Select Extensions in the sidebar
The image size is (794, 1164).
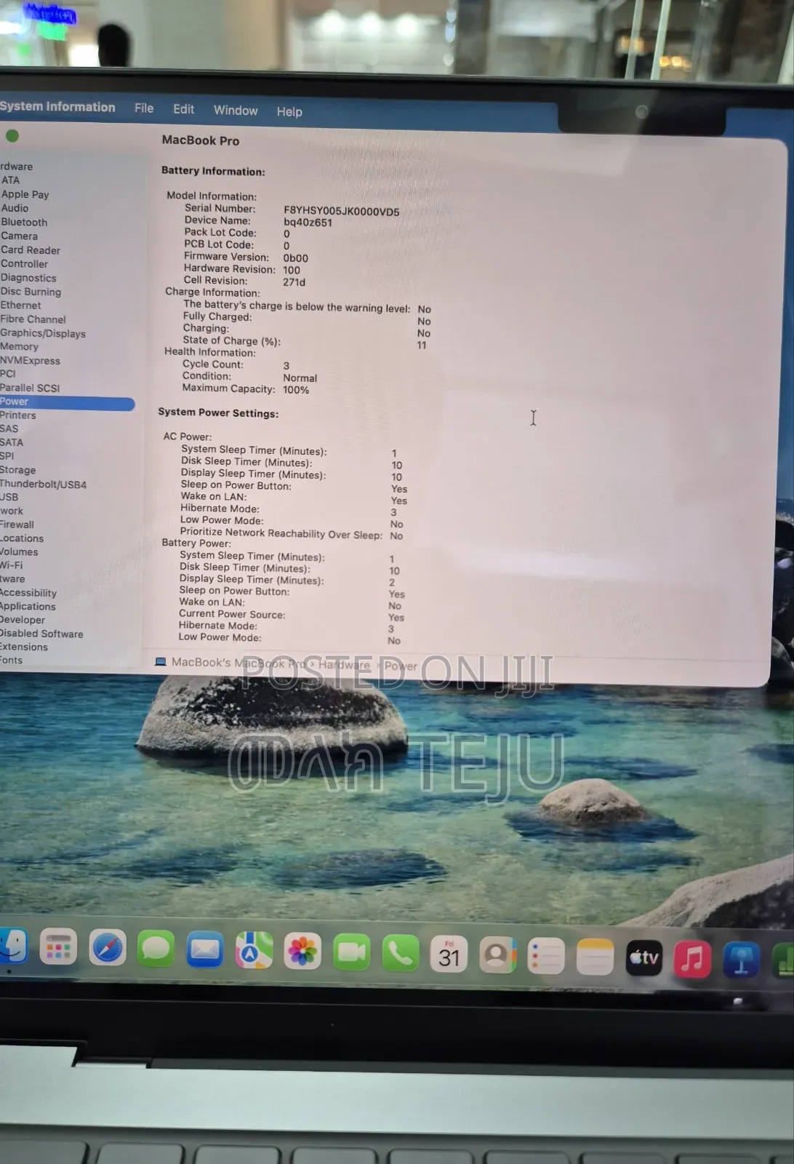click(24, 647)
